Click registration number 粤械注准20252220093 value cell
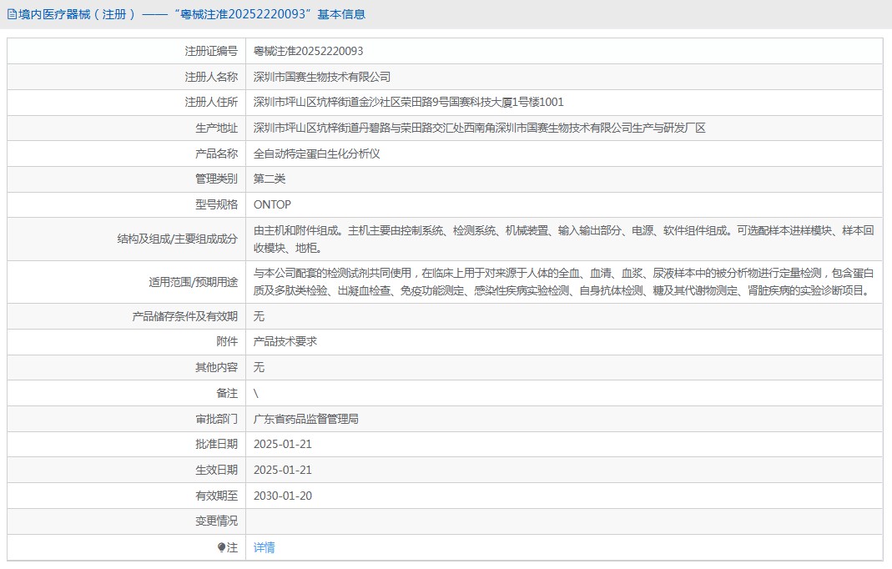This screenshot has width=892, height=569. coord(308,51)
